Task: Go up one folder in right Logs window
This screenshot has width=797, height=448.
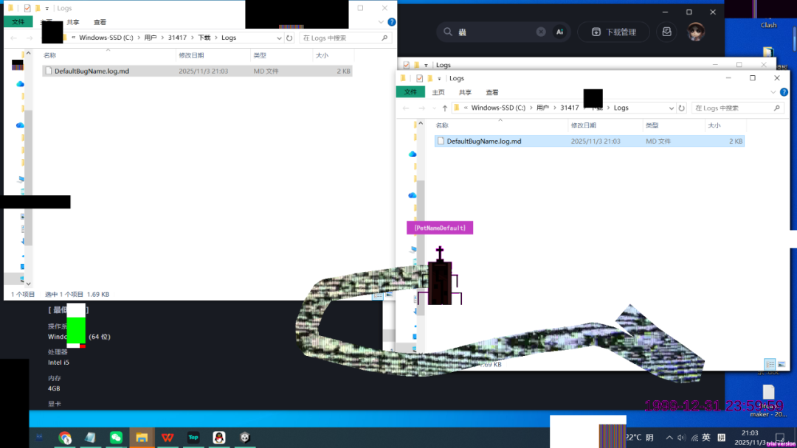Action: [445, 108]
